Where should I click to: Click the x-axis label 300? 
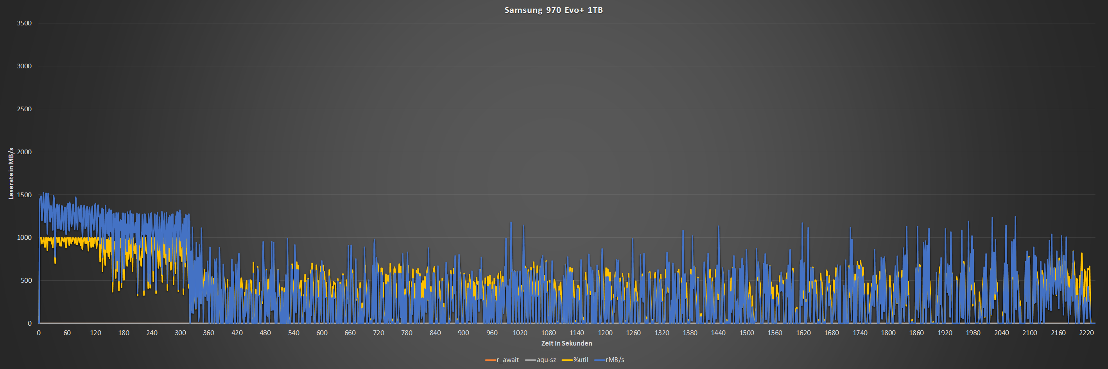(180, 333)
